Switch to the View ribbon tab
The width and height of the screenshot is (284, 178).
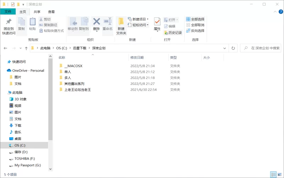[x=51, y=12]
